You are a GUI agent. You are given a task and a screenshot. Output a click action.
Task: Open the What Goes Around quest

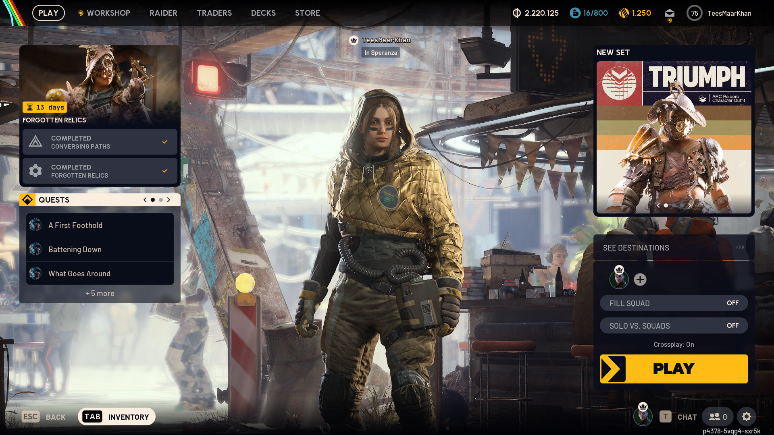point(100,273)
